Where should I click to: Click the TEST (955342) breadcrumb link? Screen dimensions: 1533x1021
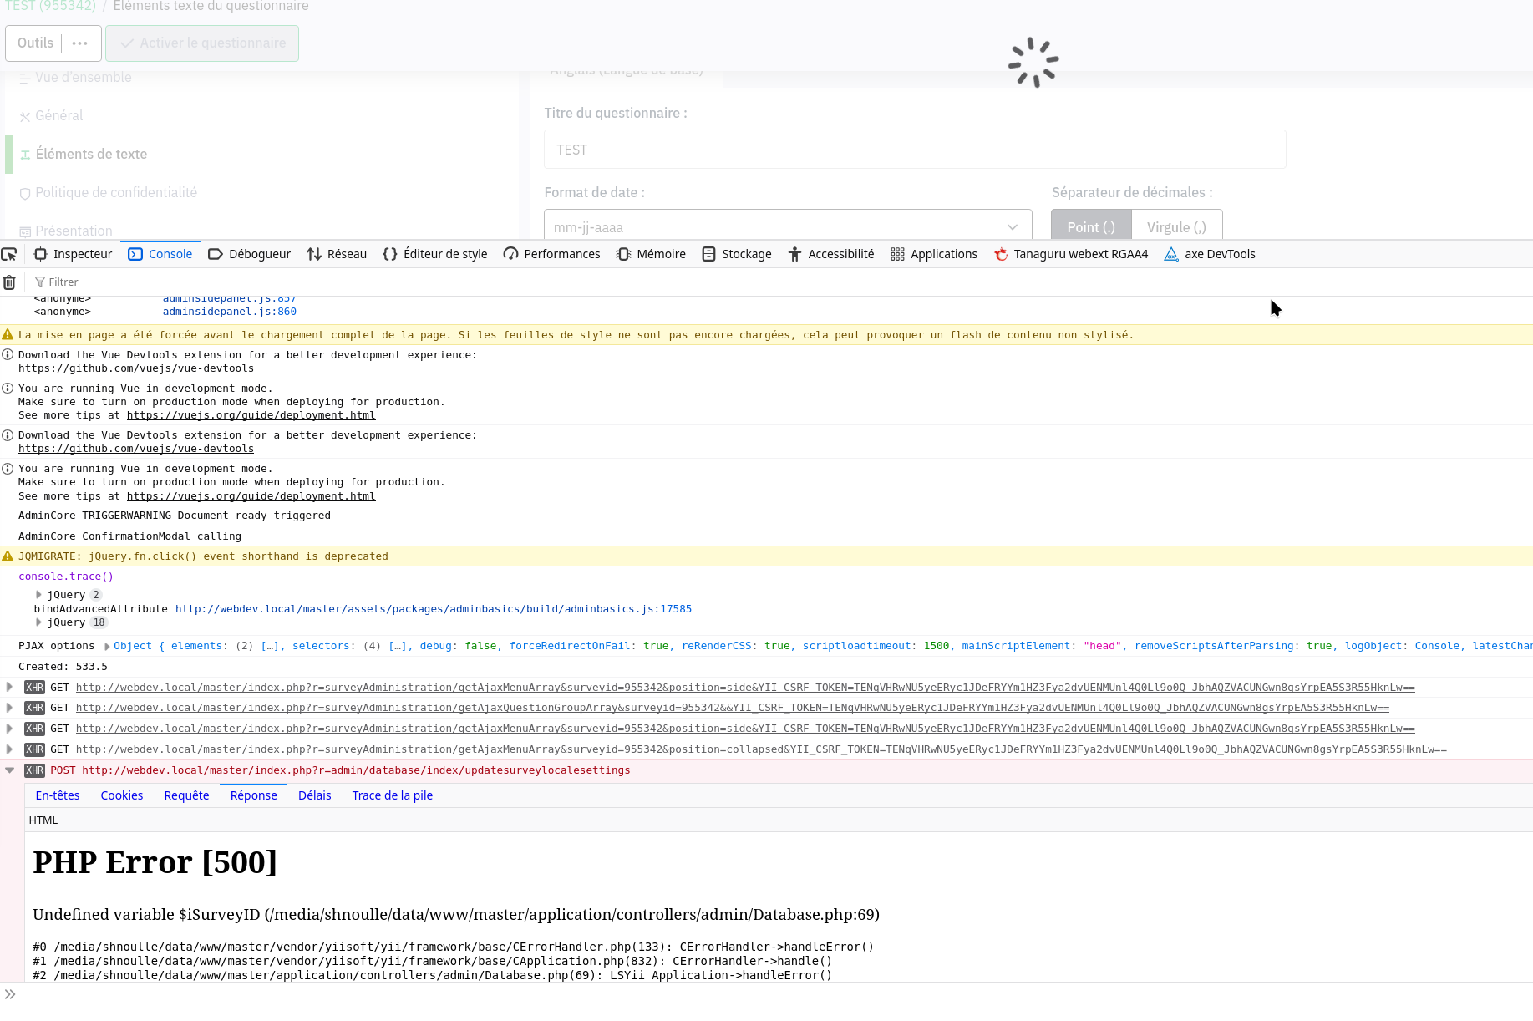50,6
